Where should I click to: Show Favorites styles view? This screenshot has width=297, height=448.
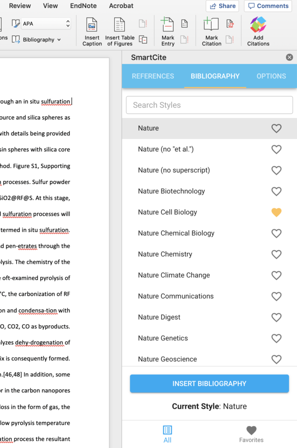point(252,434)
